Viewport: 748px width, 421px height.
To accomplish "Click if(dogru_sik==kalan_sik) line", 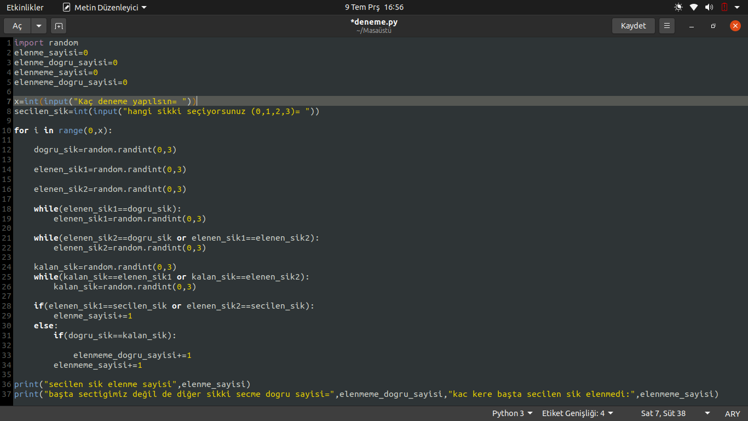I will coord(115,335).
